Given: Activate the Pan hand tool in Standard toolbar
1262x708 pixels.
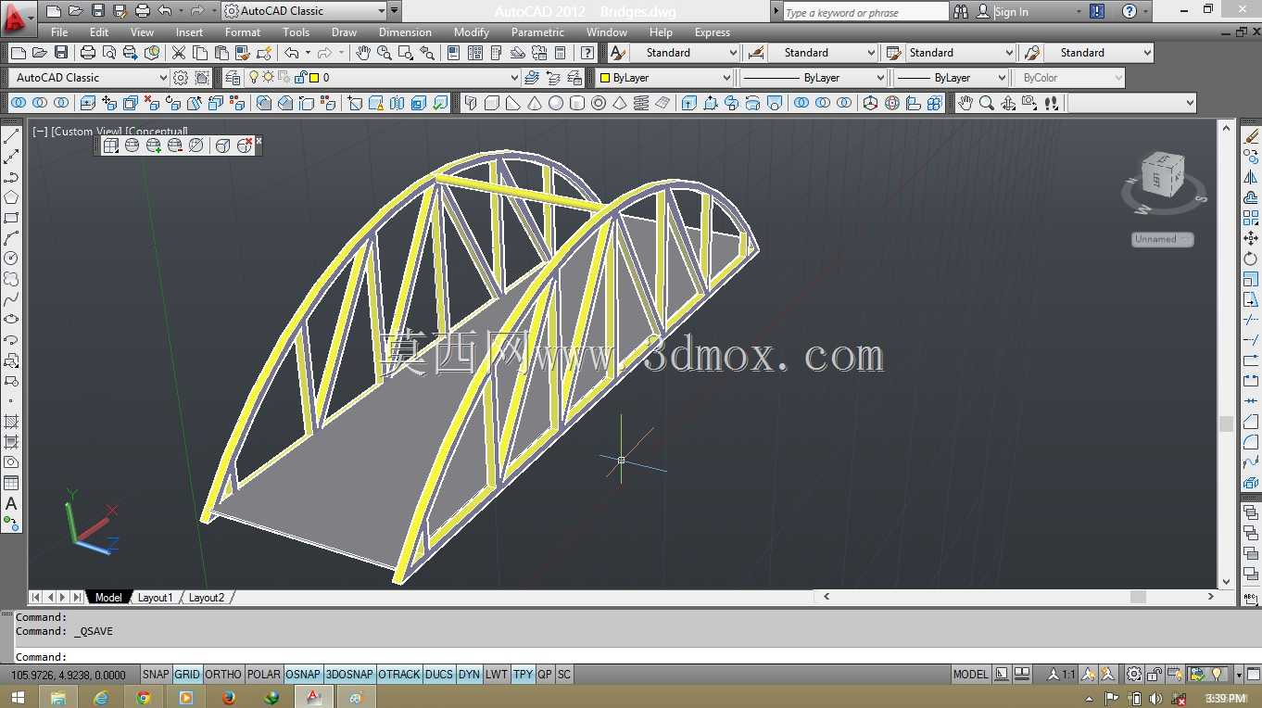Looking at the screenshot, I should [x=364, y=53].
